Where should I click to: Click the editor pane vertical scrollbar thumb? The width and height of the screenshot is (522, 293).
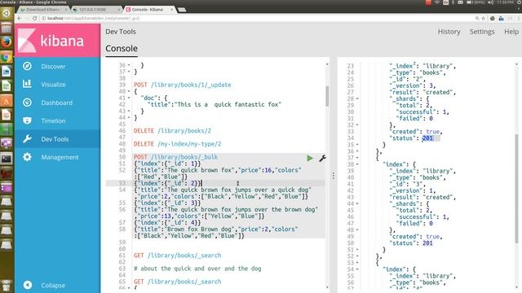tap(327, 96)
